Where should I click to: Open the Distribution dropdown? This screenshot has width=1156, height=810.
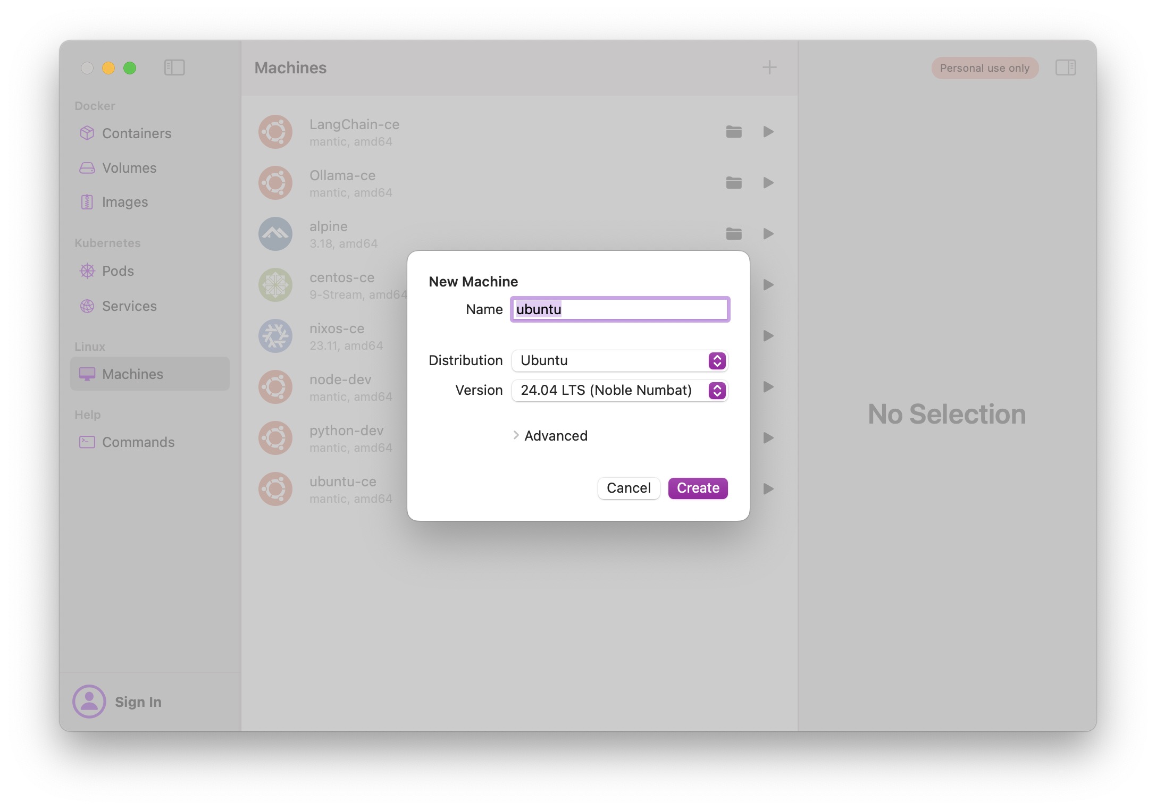click(x=620, y=360)
